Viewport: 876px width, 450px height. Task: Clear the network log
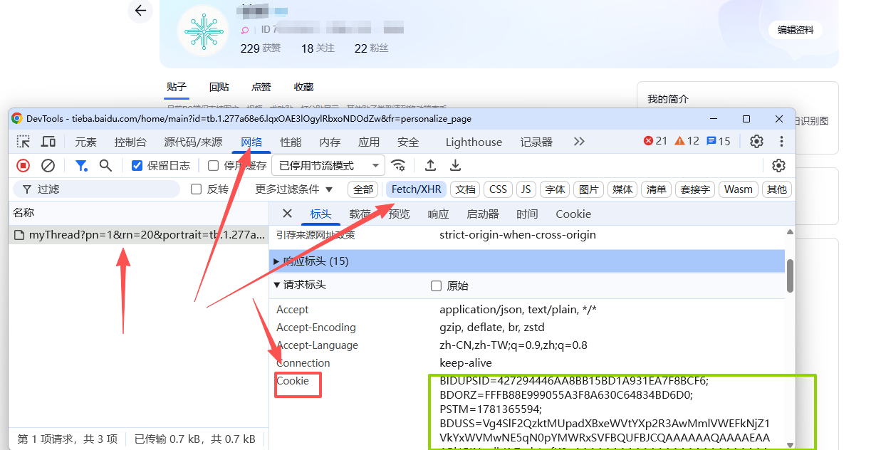point(48,165)
